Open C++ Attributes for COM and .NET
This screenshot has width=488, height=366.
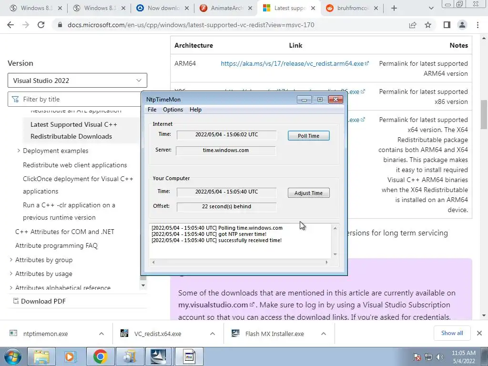click(65, 232)
